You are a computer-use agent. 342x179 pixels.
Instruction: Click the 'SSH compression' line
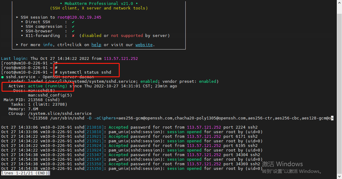(48, 26)
